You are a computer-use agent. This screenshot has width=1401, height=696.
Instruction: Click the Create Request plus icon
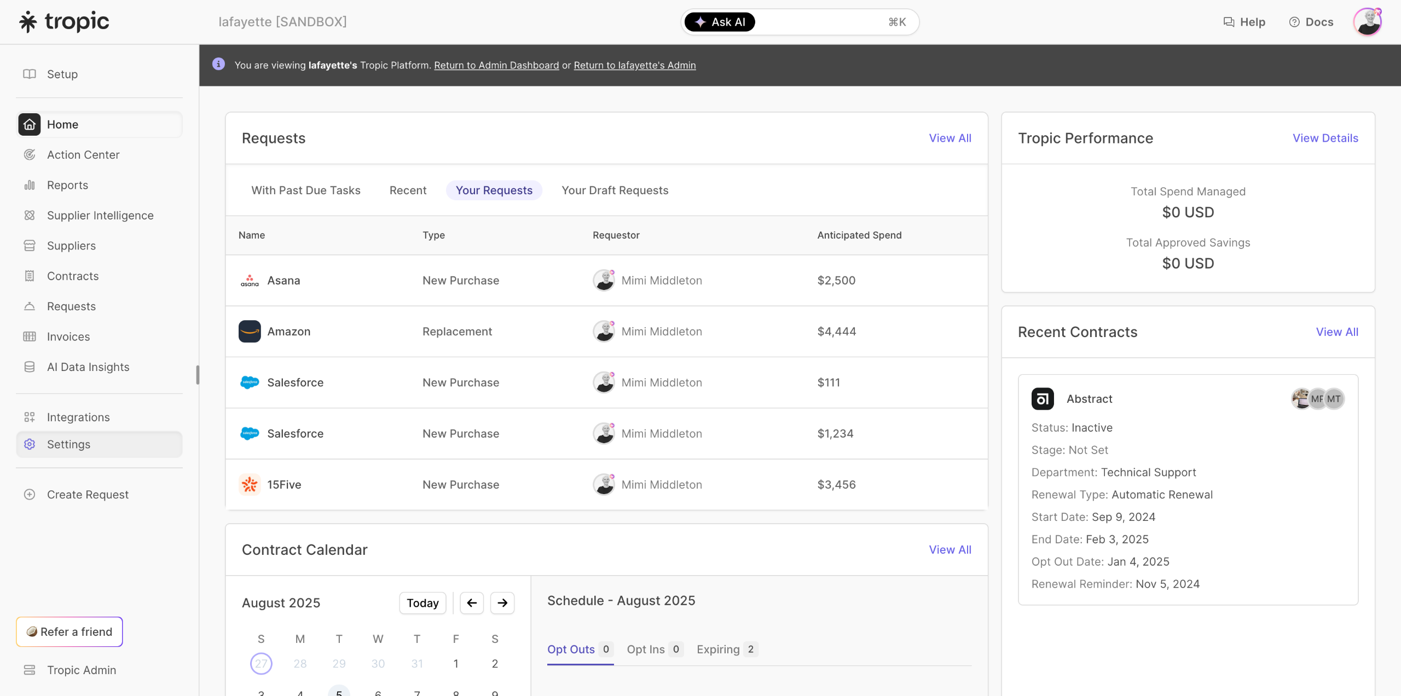tap(30, 495)
